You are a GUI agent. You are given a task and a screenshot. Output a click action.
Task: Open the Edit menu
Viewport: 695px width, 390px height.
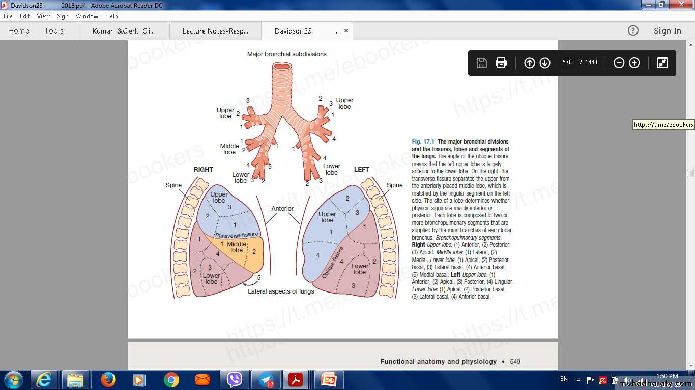click(x=25, y=16)
